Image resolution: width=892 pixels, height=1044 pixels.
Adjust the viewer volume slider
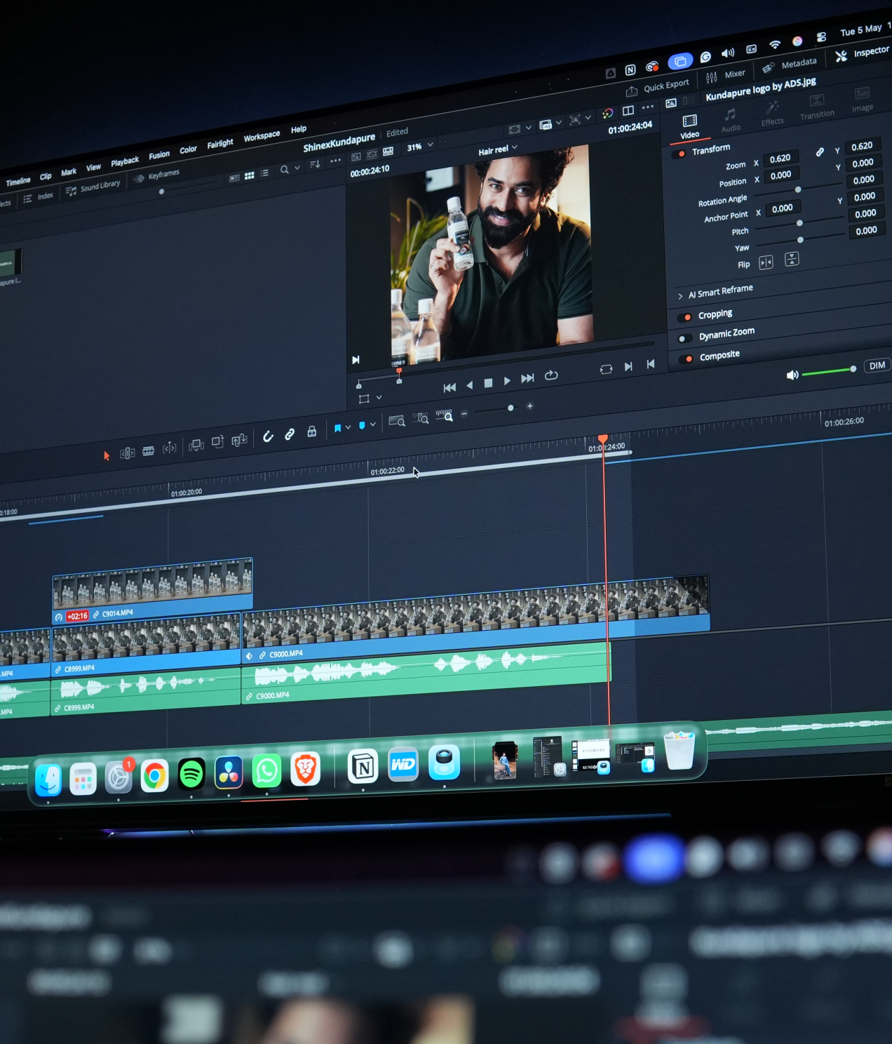[x=828, y=371]
